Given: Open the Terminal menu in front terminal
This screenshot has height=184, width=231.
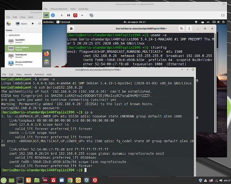Looking at the screenshot, I should click(39, 74).
